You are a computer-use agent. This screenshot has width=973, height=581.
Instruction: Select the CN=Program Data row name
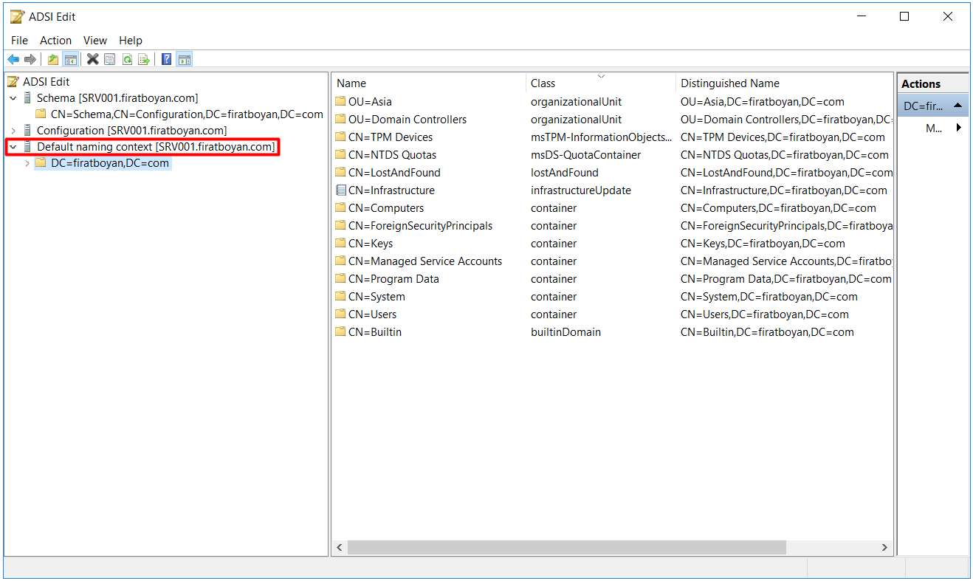(x=393, y=279)
